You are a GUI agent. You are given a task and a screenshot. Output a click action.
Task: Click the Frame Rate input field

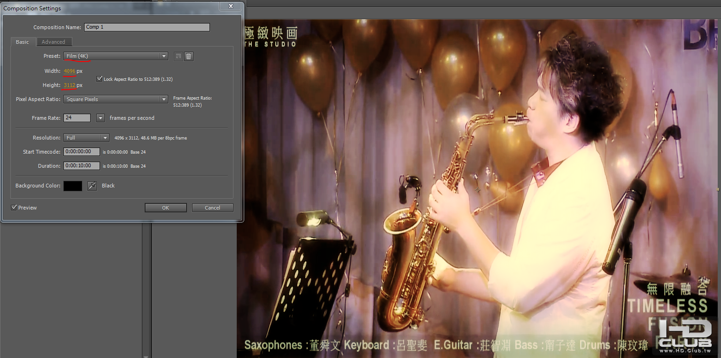click(77, 118)
